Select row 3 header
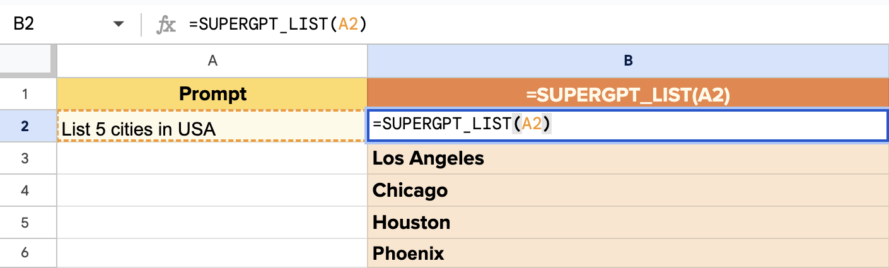 [25, 158]
